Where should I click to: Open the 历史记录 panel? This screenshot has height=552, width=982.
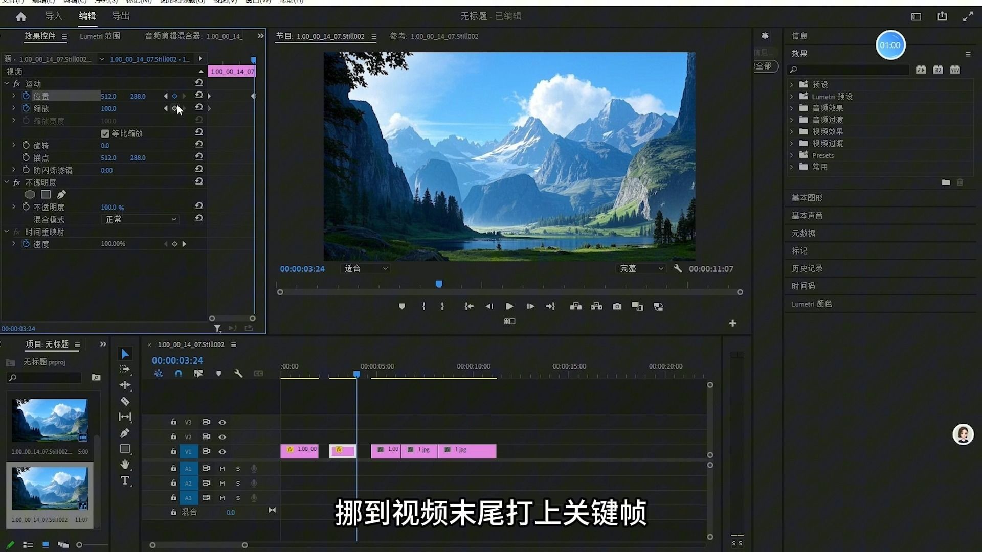click(x=807, y=268)
